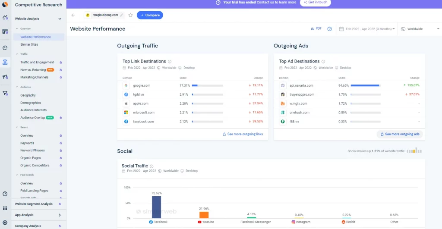This screenshot has height=229, width=442.
Task: Open the traffic trends icon in left rail
Action: click(x=5, y=17)
